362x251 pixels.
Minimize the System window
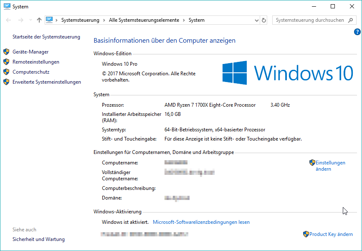click(x=314, y=6)
